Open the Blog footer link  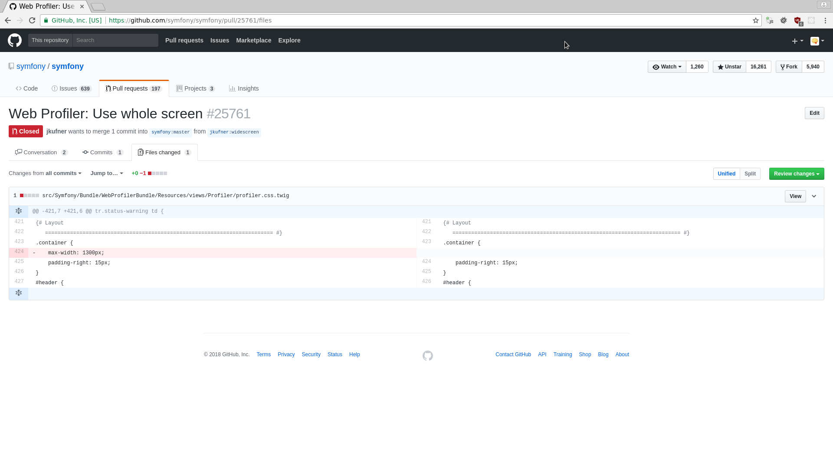(603, 354)
